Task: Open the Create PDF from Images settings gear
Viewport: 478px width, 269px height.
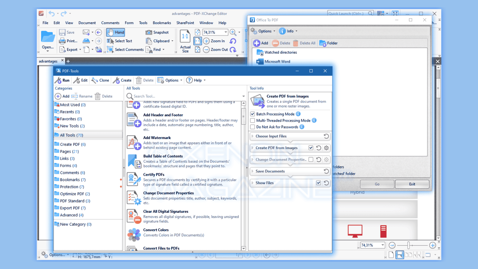Action: [x=326, y=148]
